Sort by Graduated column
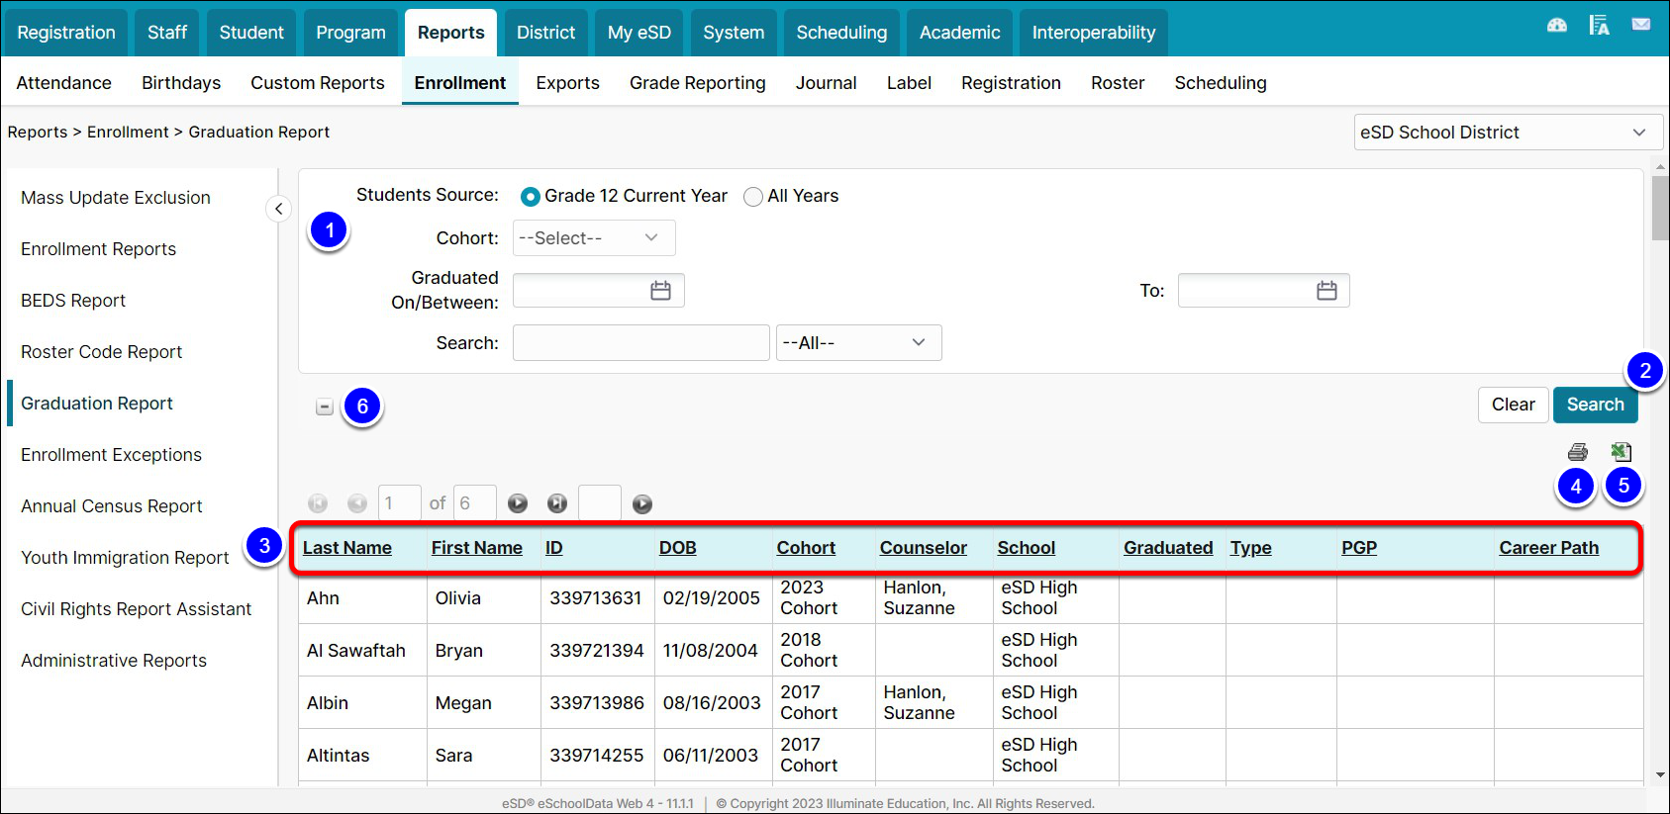This screenshot has height=814, width=1670. [x=1168, y=548]
